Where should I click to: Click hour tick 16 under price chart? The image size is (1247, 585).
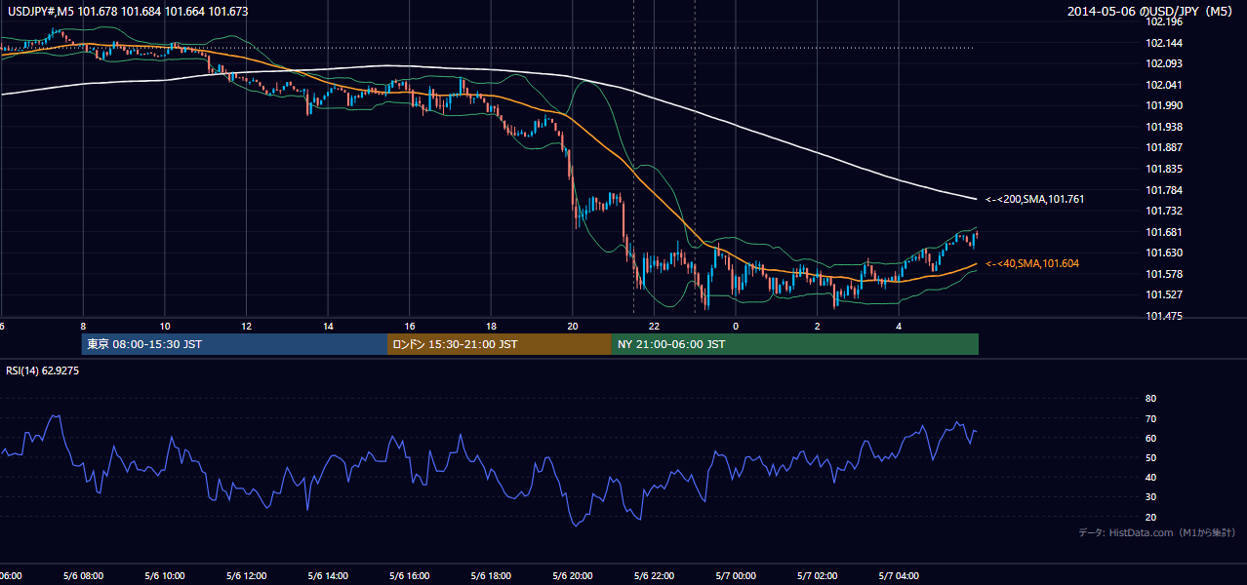pyautogui.click(x=410, y=326)
